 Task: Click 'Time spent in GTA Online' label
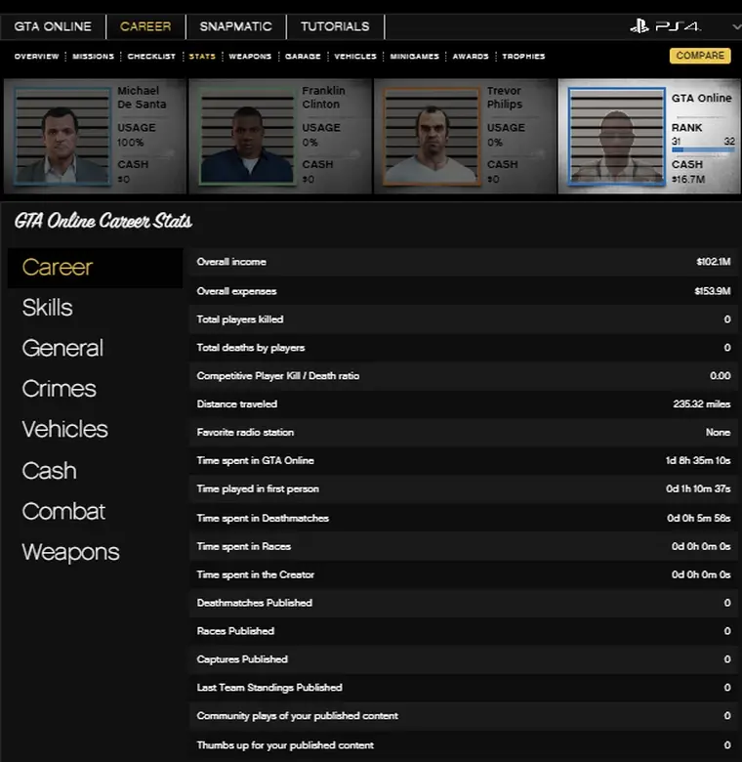pos(256,460)
